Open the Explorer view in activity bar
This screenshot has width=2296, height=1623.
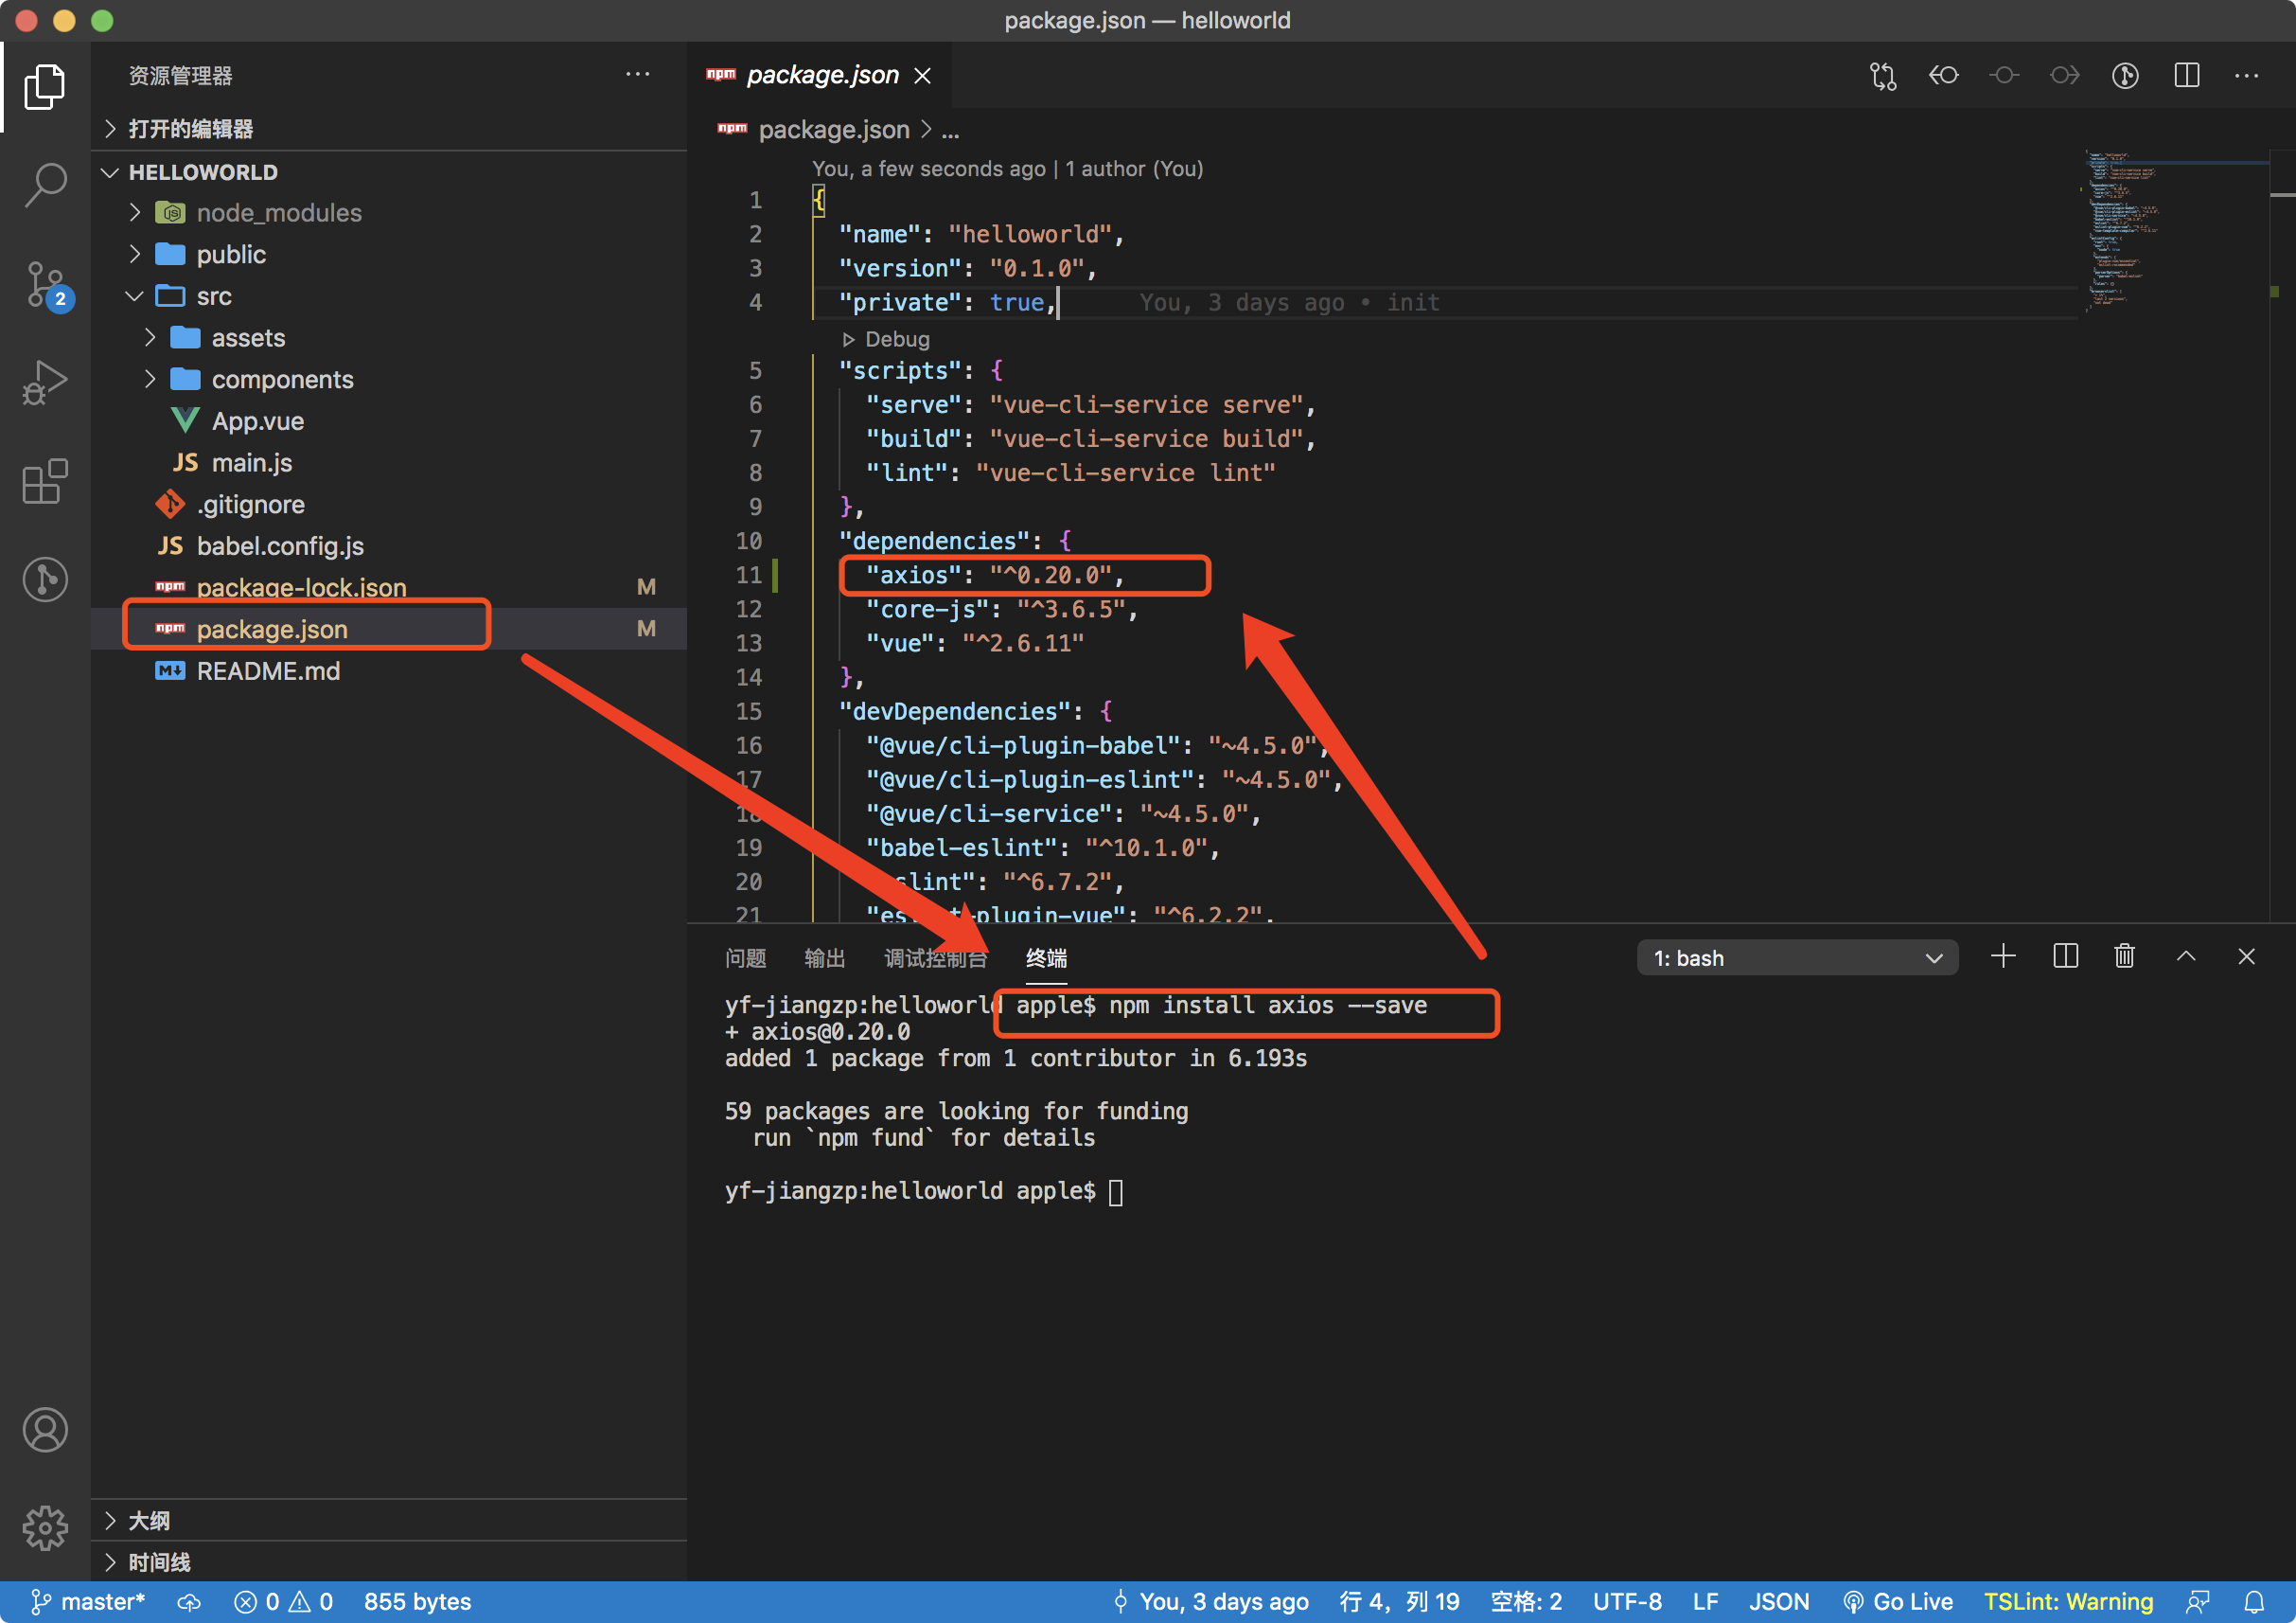(45, 87)
